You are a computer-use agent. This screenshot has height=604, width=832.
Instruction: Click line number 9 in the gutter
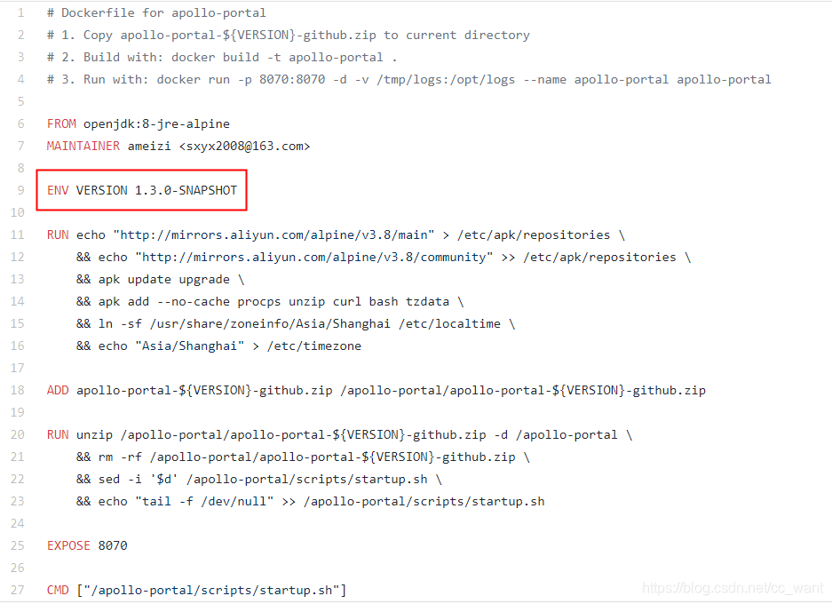20,190
